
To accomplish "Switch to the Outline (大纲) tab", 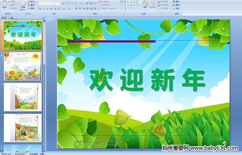I will click(12, 18).
